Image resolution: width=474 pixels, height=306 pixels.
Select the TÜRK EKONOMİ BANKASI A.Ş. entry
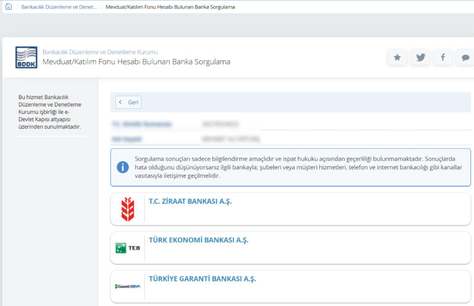coord(198,240)
